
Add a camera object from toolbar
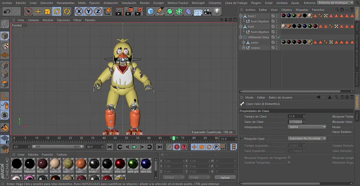tap(207, 12)
